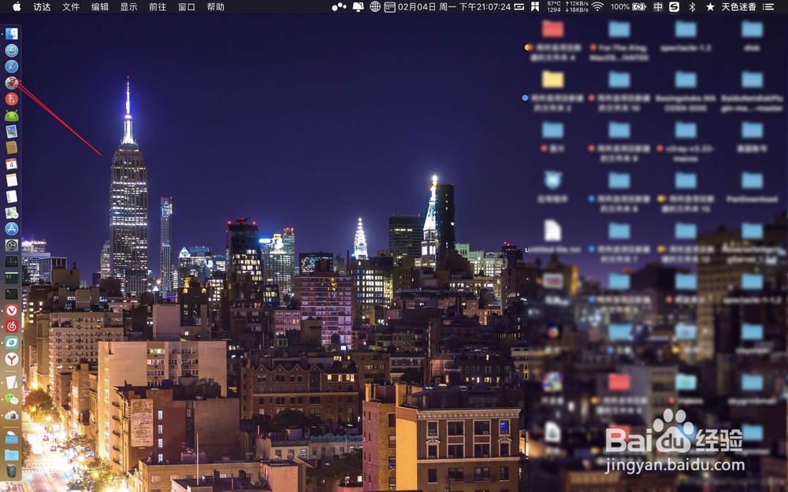
Task: Open Finder from the dock
Action: click(x=11, y=33)
